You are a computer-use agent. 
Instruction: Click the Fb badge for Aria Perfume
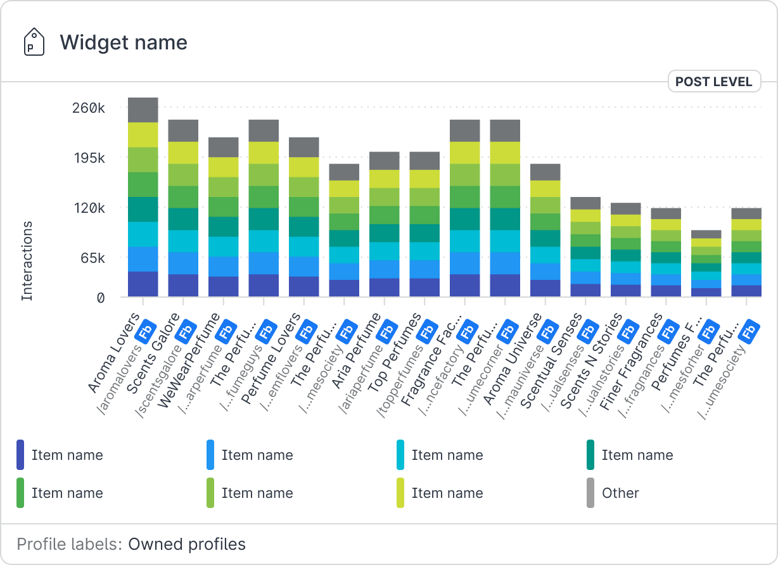pos(388,331)
